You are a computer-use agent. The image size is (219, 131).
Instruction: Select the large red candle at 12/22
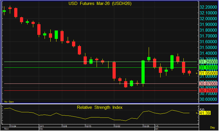click(114, 70)
